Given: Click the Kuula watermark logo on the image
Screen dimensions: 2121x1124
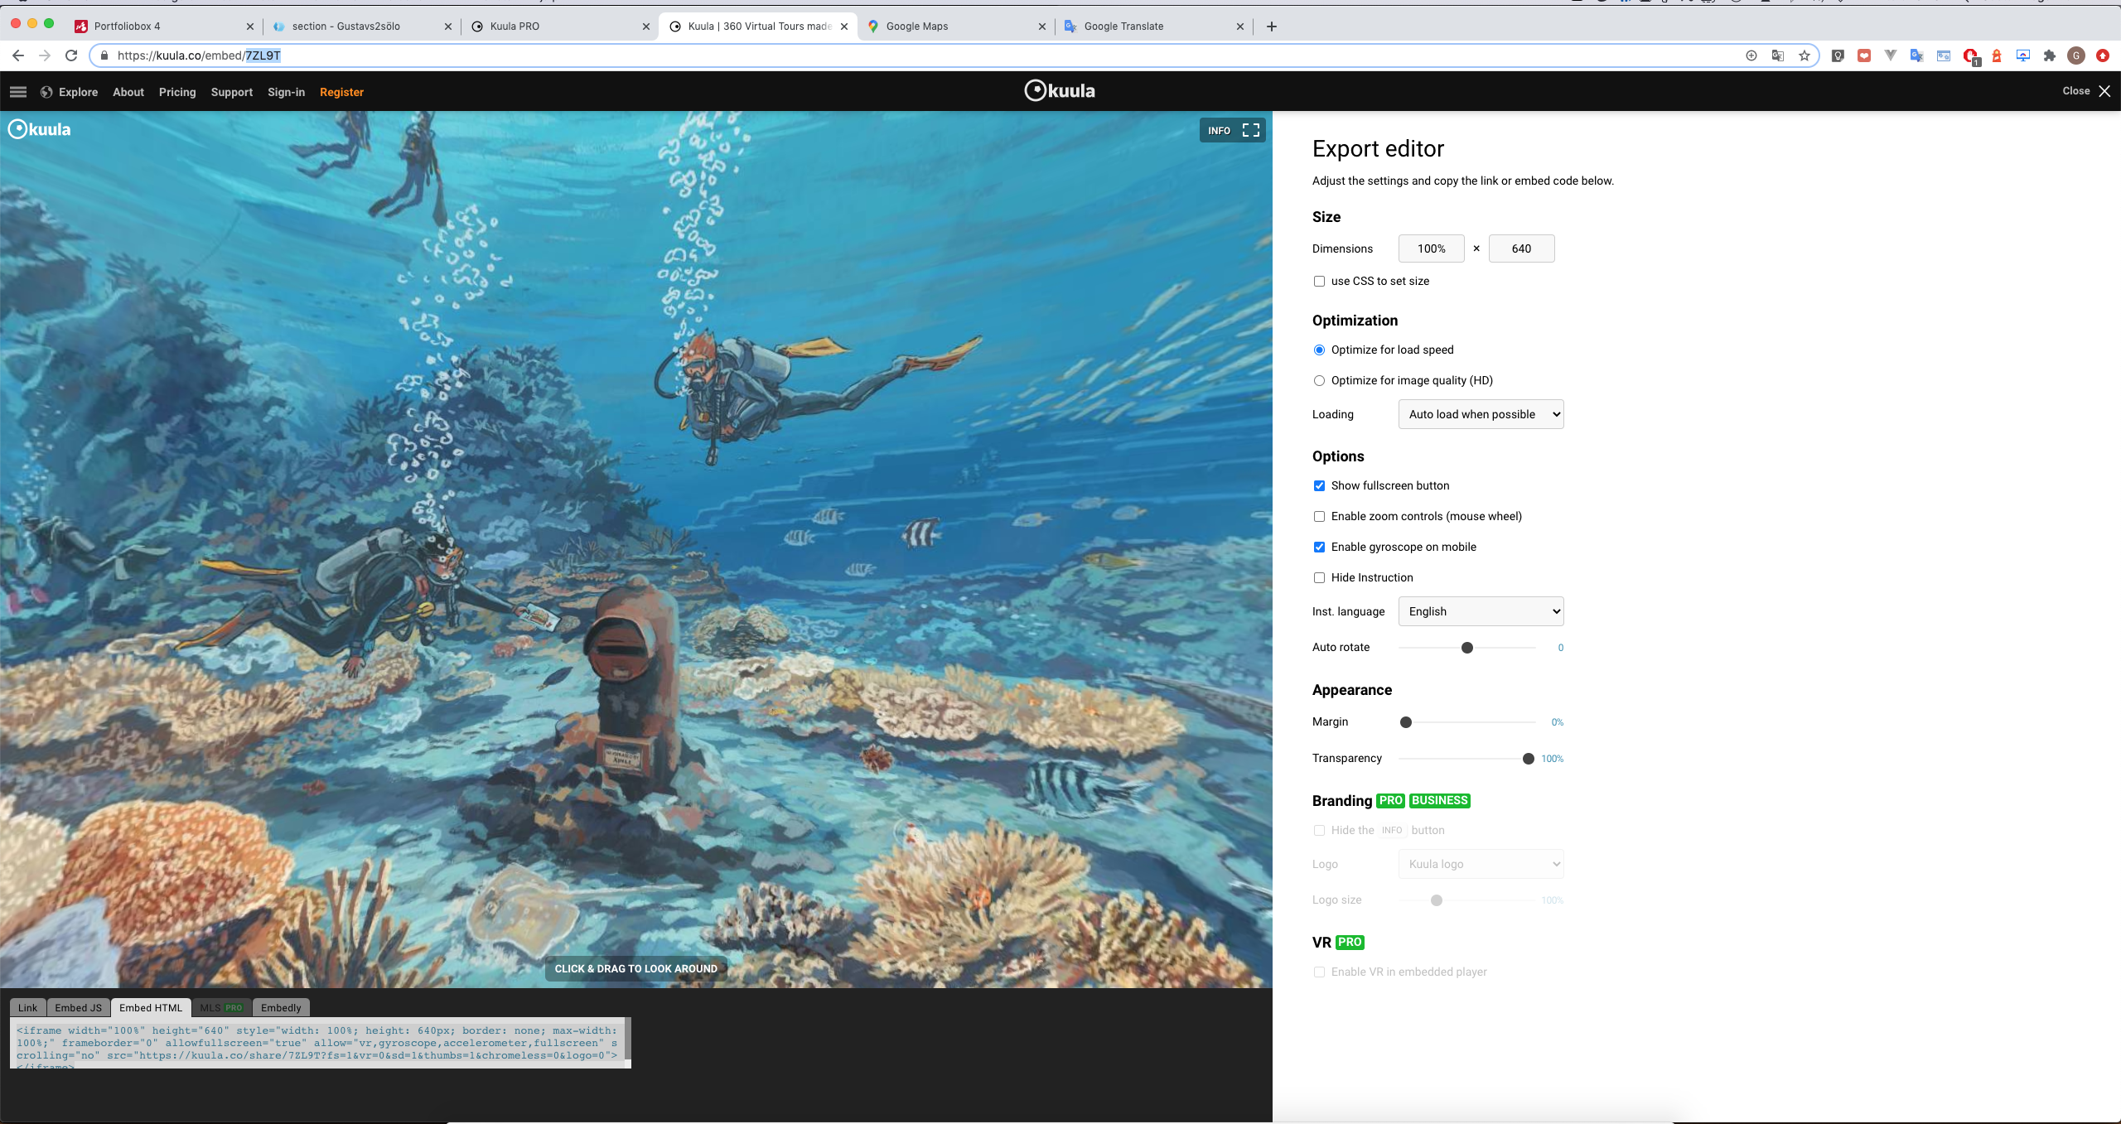Looking at the screenshot, I should point(40,129).
